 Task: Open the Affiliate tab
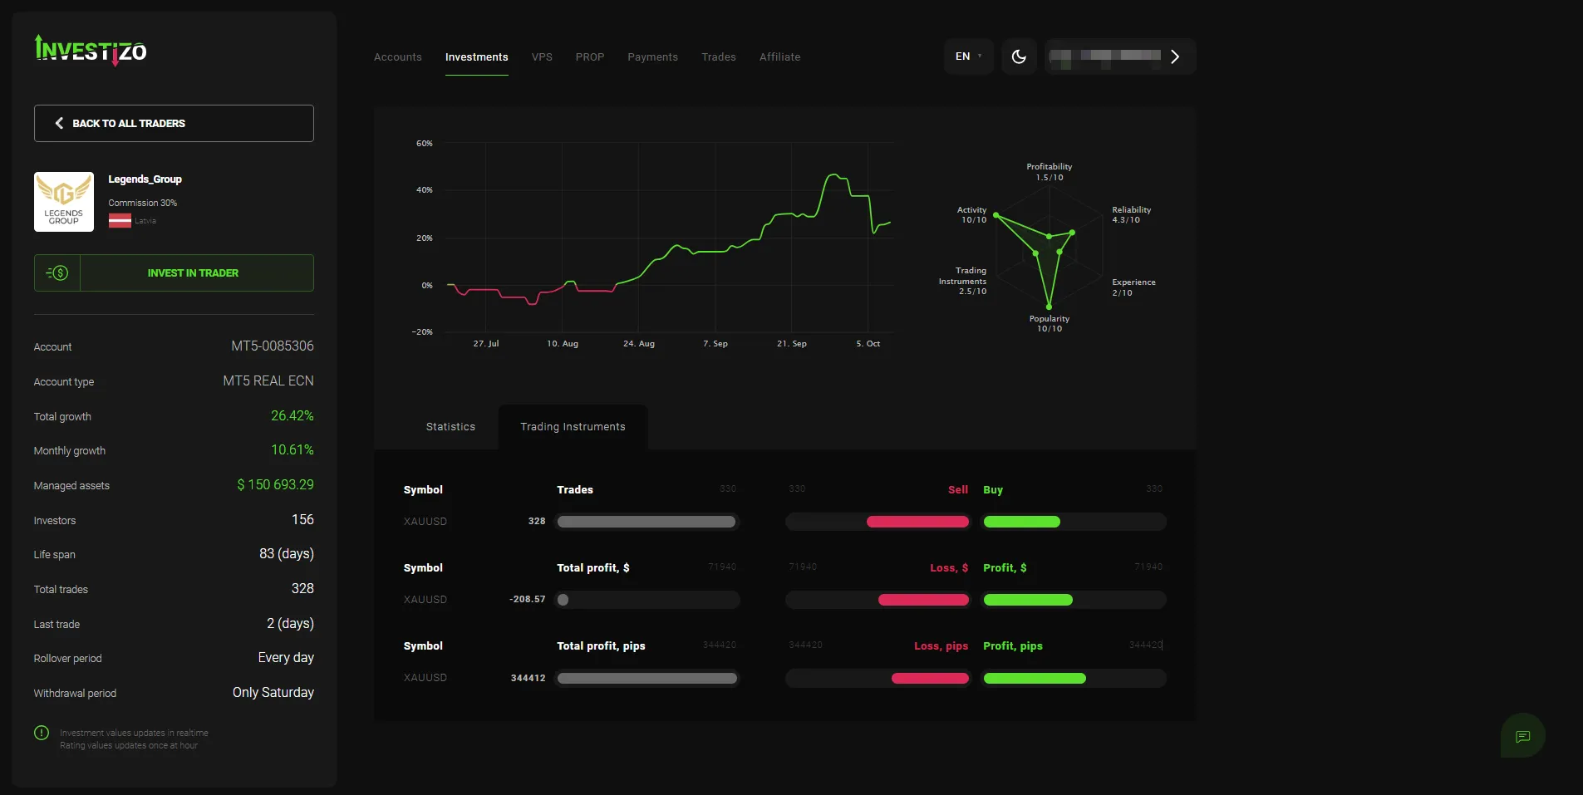tap(780, 57)
